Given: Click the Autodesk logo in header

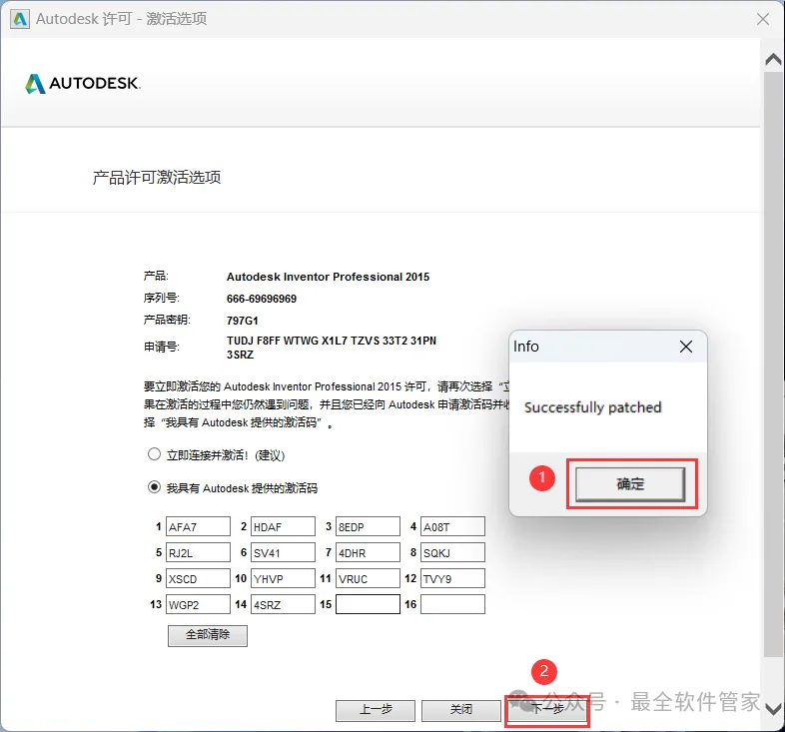Looking at the screenshot, I should click(83, 83).
